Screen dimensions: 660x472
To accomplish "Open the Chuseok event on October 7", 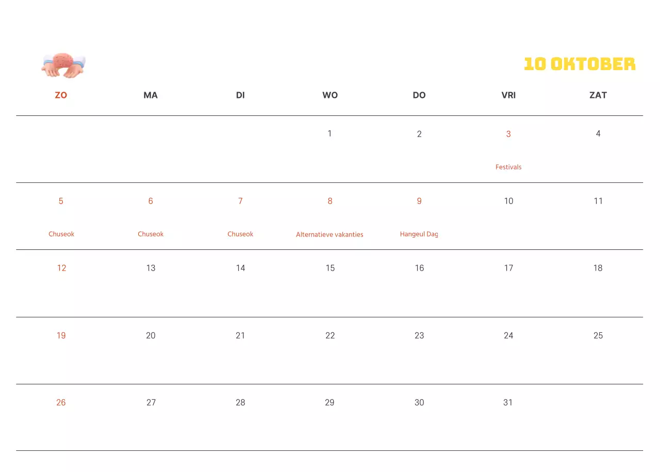I will (x=240, y=234).
